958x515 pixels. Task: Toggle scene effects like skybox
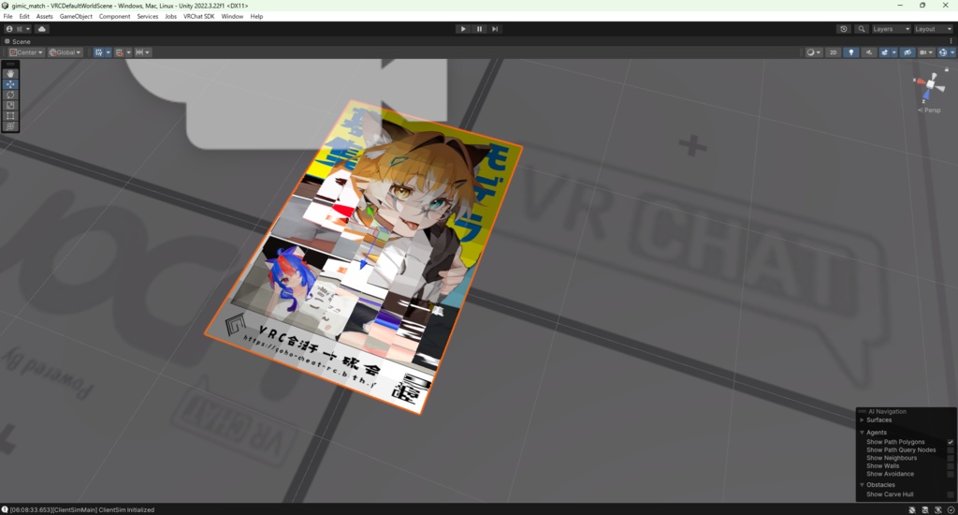coord(884,52)
